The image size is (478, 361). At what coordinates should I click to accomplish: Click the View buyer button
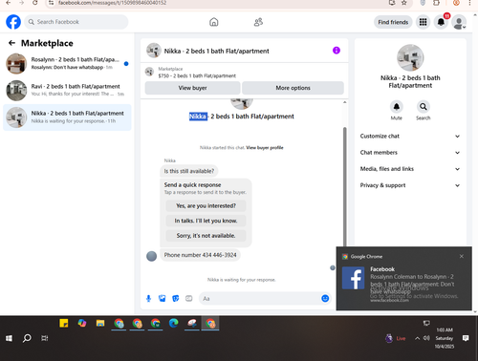[192, 88]
